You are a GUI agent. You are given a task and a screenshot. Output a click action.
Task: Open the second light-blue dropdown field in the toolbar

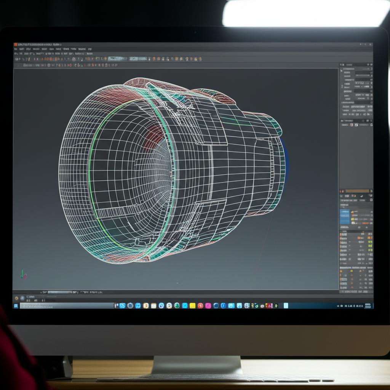[x=138, y=59]
